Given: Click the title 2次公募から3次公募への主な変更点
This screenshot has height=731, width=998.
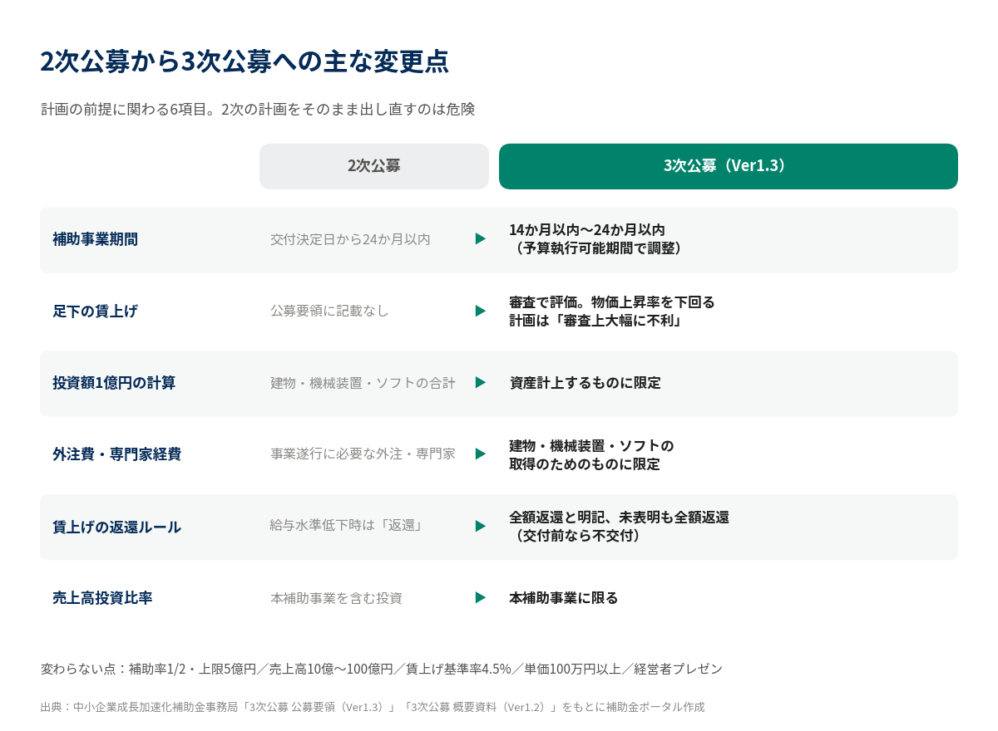Looking at the screenshot, I should pos(245,61).
